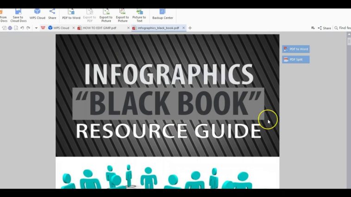Select the Picture to Text tool

coord(139,14)
